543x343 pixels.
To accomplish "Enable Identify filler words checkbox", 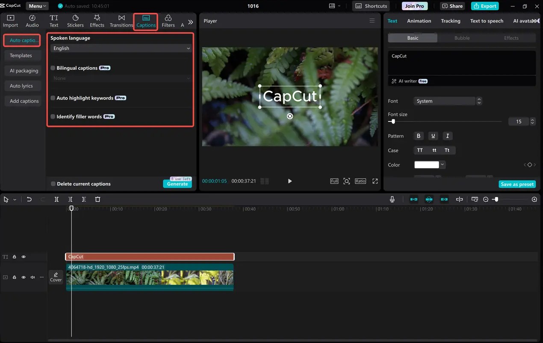I will [53, 116].
